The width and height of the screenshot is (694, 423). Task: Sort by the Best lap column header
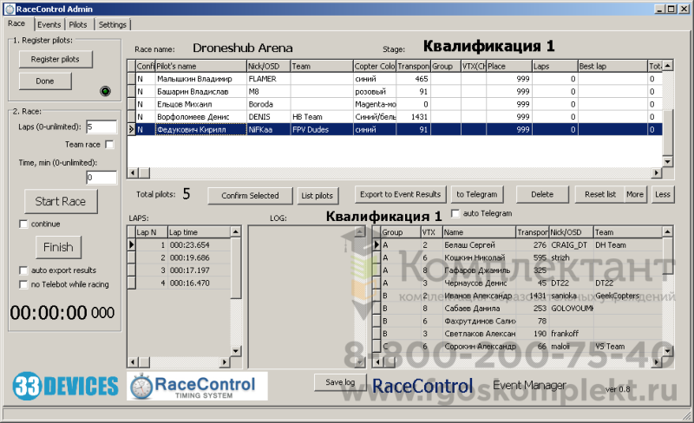611,66
